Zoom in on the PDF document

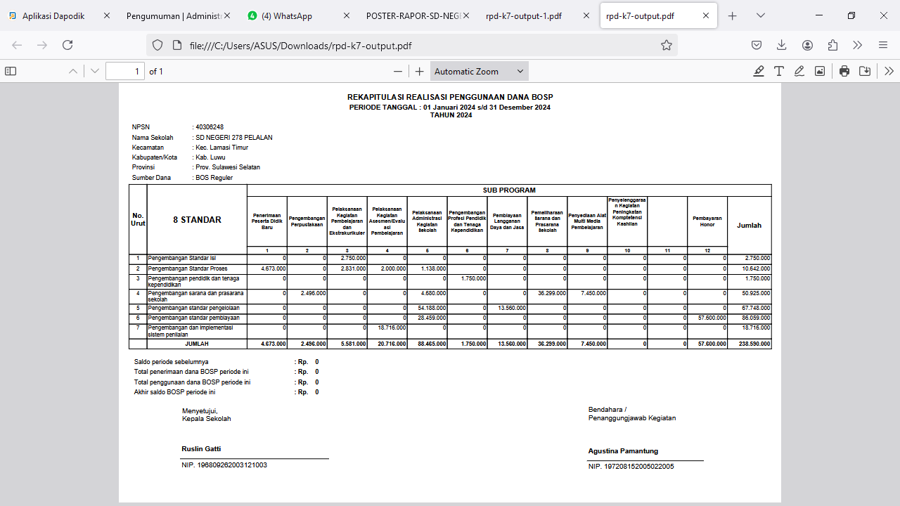(x=420, y=71)
